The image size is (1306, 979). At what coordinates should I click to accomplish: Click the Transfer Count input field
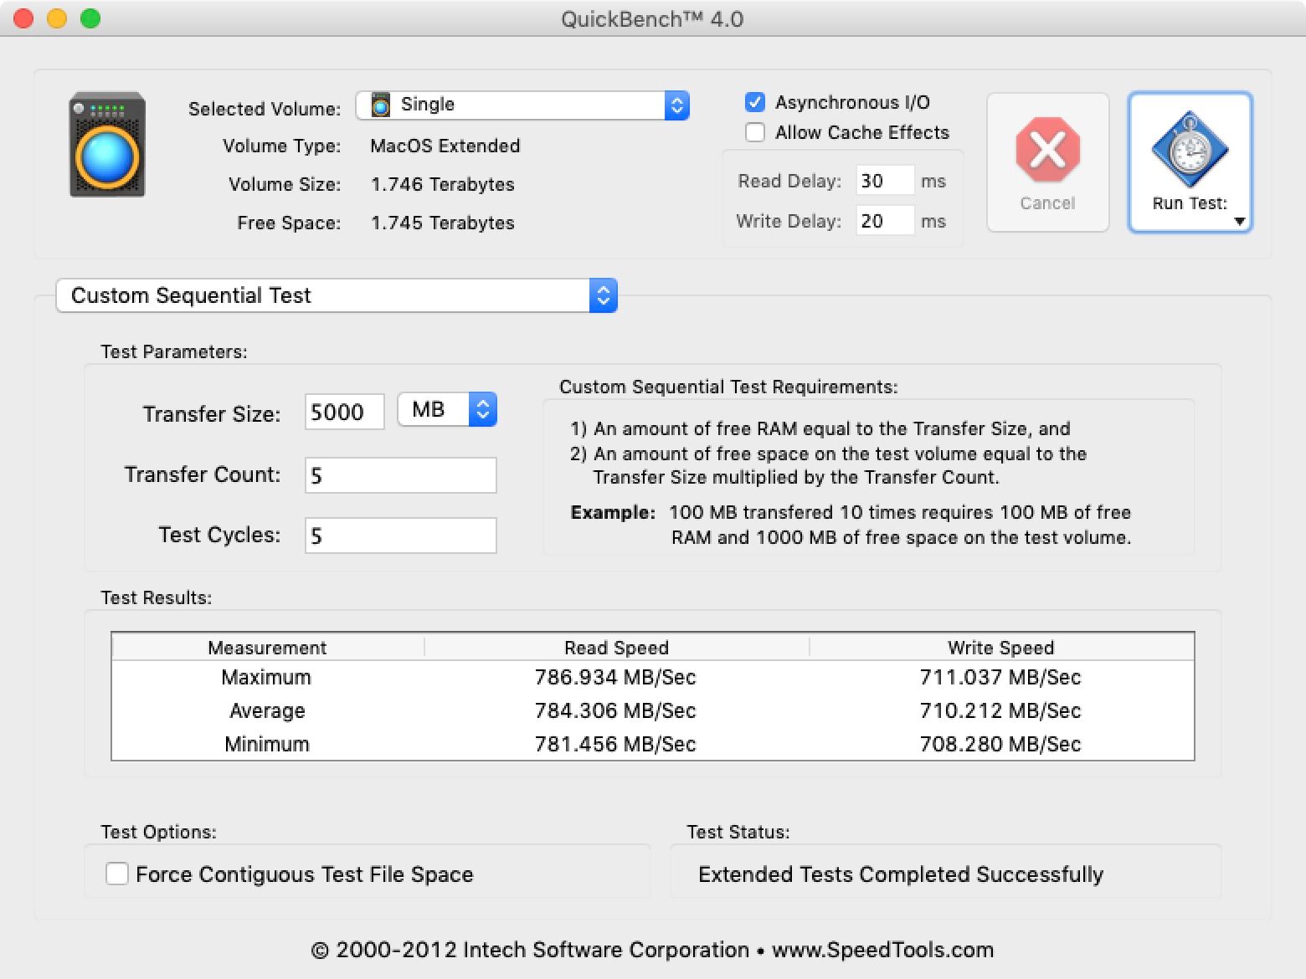coord(401,475)
